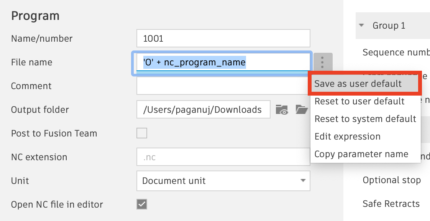The height and width of the screenshot is (221, 430).
Task: Click the Unit dropdown arrow icon
Action: pyautogui.click(x=303, y=181)
